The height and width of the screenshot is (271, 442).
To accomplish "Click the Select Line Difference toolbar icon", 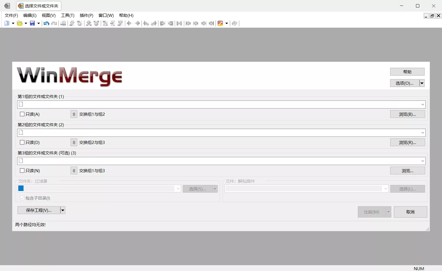I will click(x=63, y=23).
